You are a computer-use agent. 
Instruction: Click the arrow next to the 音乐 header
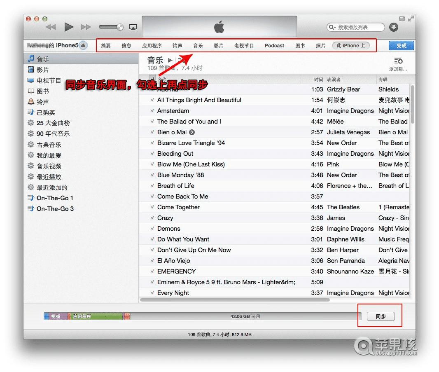click(169, 60)
